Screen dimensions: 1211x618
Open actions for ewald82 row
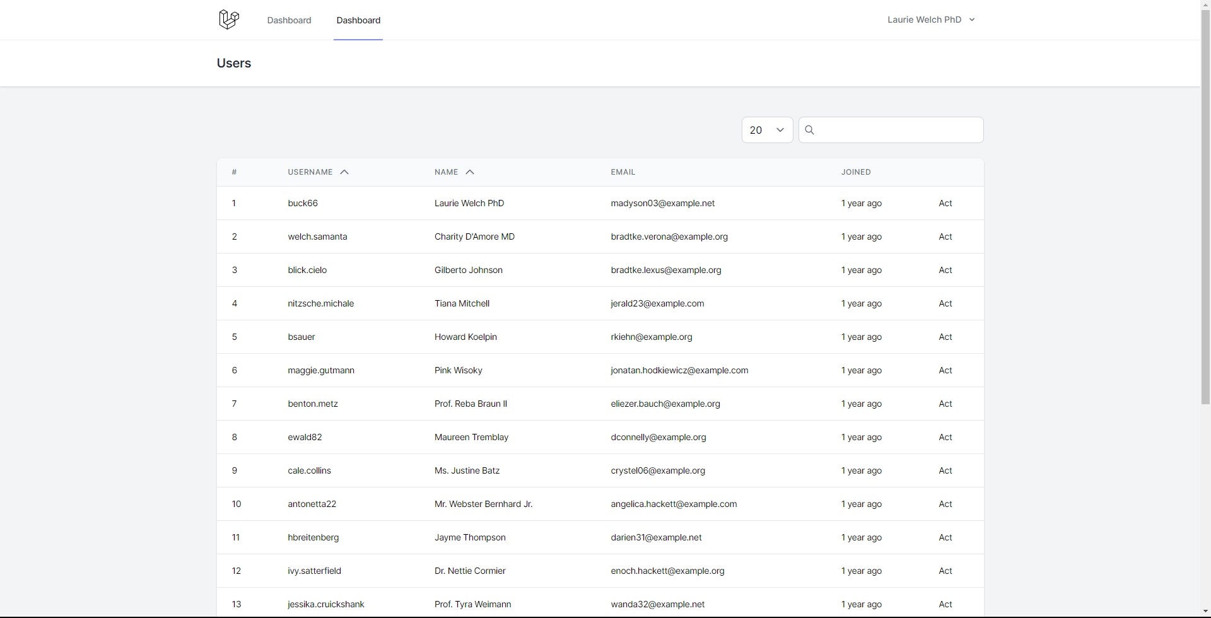945,437
